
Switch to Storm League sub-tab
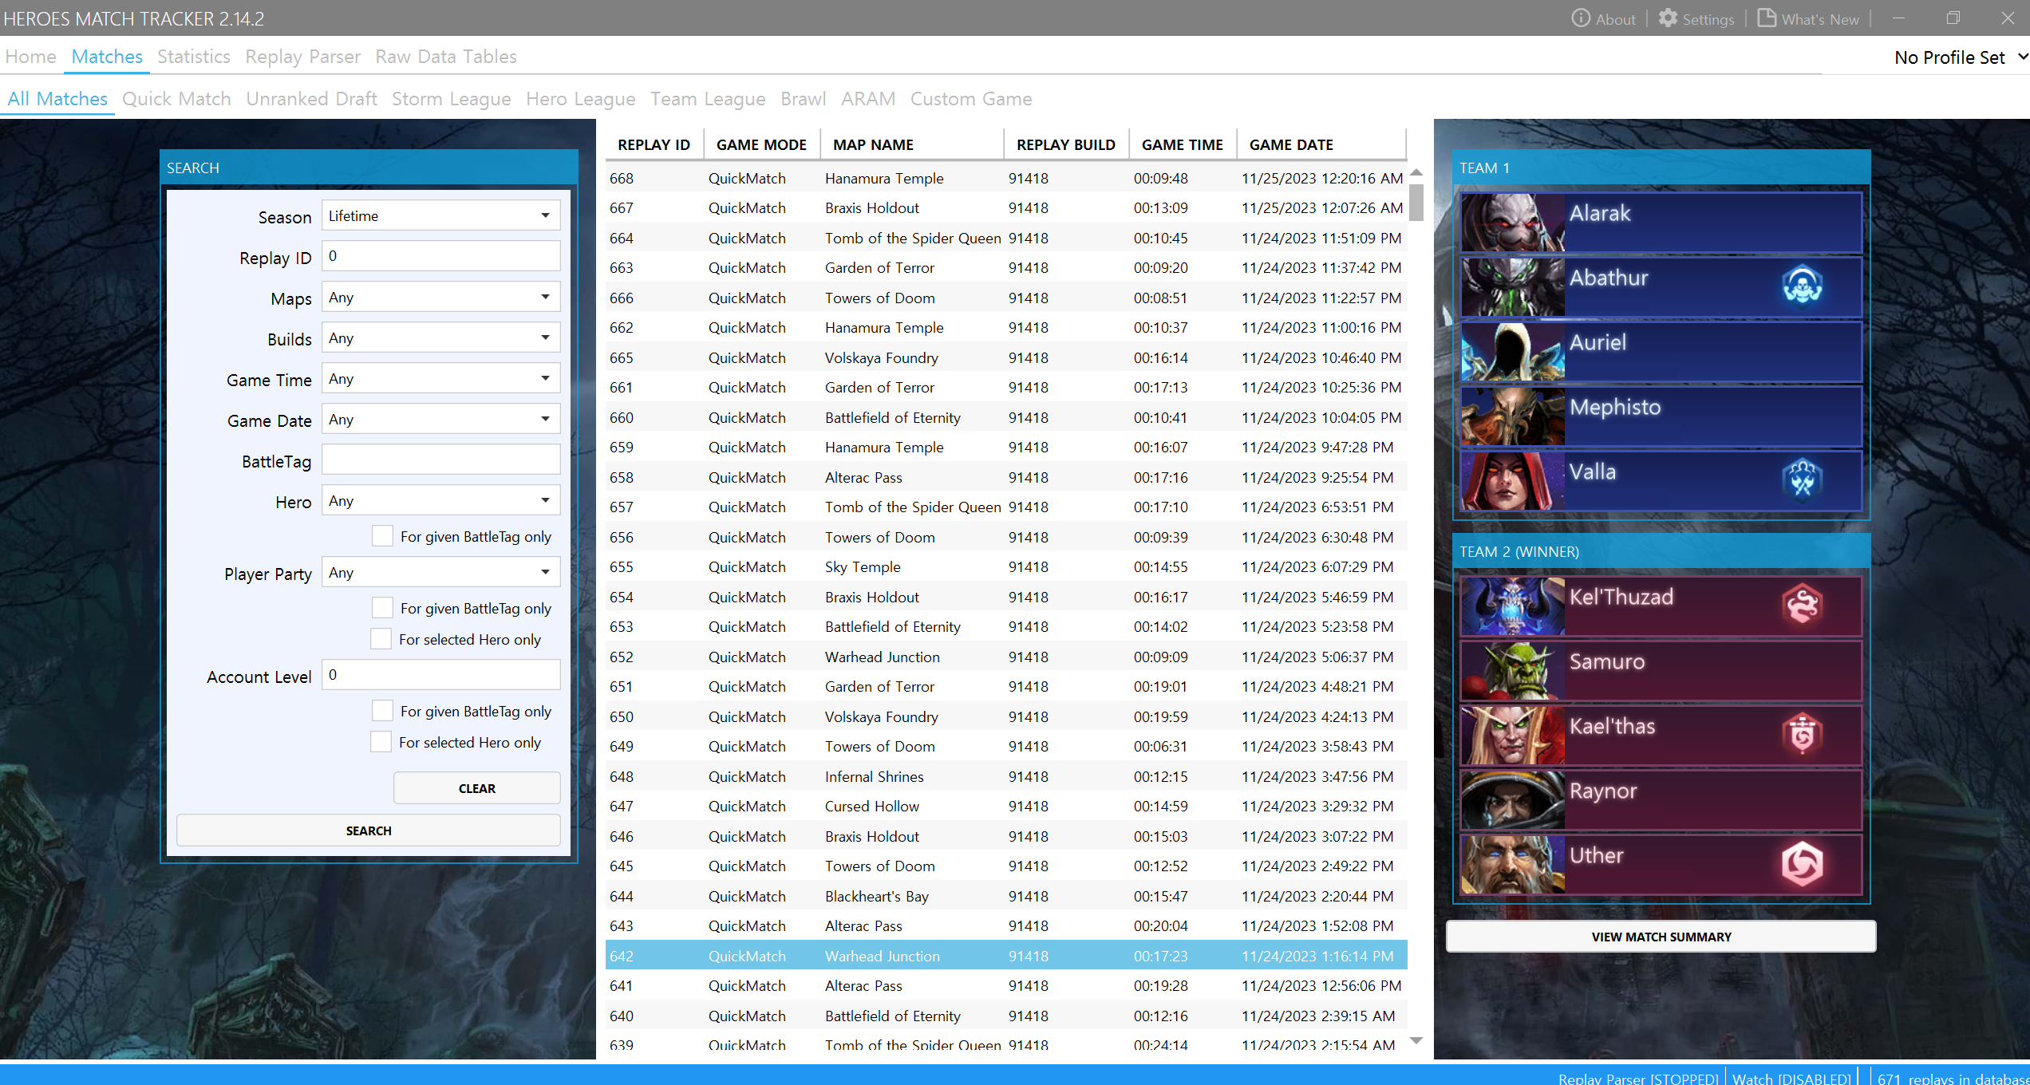click(x=451, y=99)
